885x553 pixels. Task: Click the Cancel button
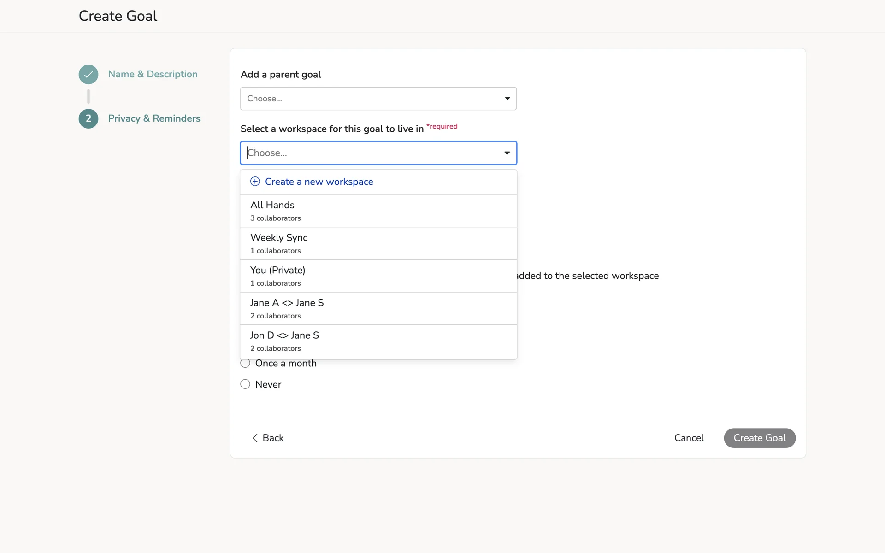pyautogui.click(x=689, y=438)
